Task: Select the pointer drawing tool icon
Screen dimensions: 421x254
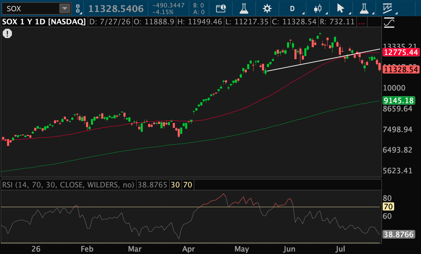Action: point(341,8)
